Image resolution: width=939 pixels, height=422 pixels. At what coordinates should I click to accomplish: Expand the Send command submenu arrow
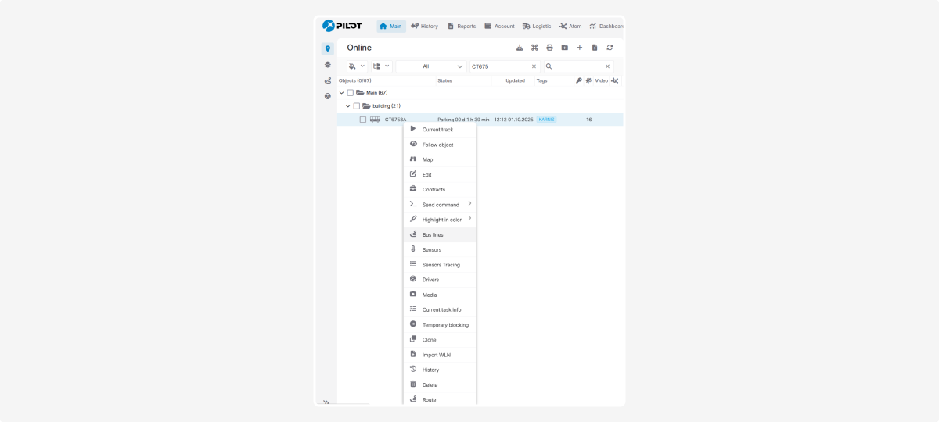tap(469, 204)
